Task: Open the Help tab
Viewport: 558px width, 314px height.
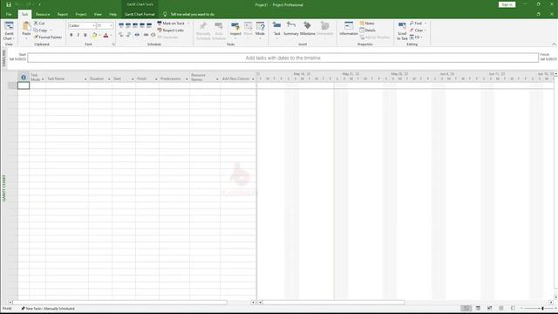Action: point(112,14)
